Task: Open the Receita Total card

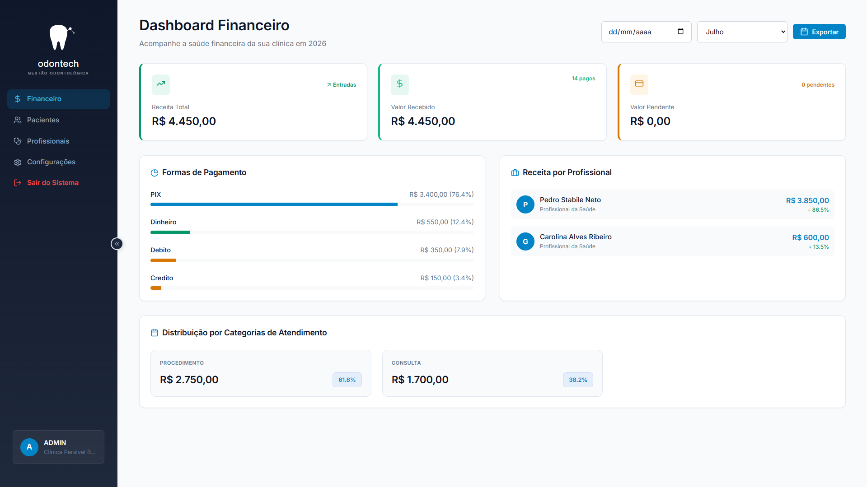Action: coord(253,102)
